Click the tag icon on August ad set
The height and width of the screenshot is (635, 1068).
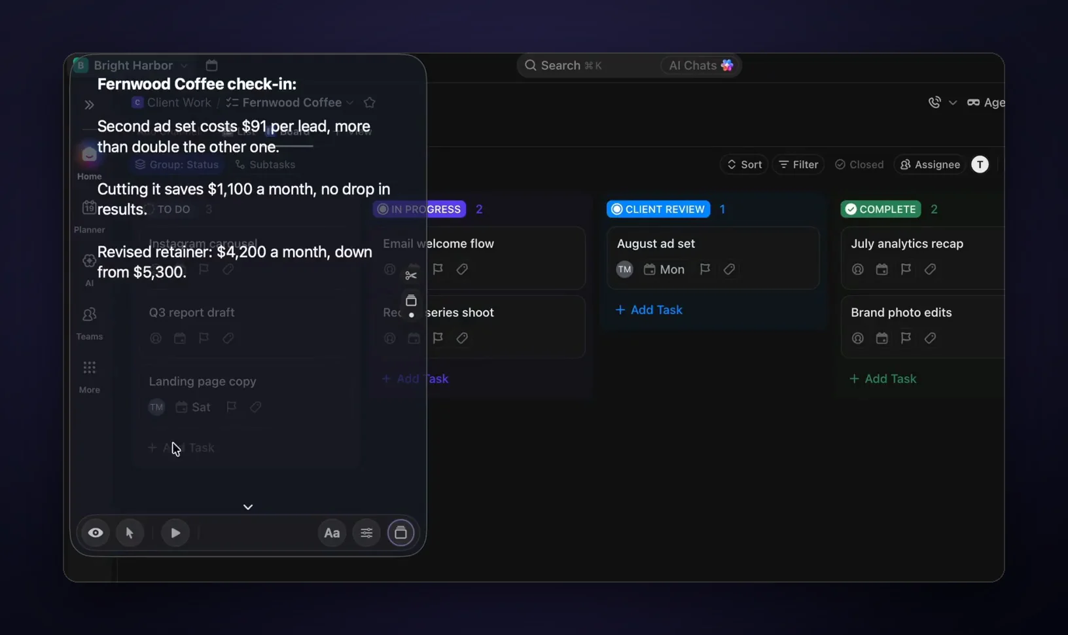(x=729, y=269)
